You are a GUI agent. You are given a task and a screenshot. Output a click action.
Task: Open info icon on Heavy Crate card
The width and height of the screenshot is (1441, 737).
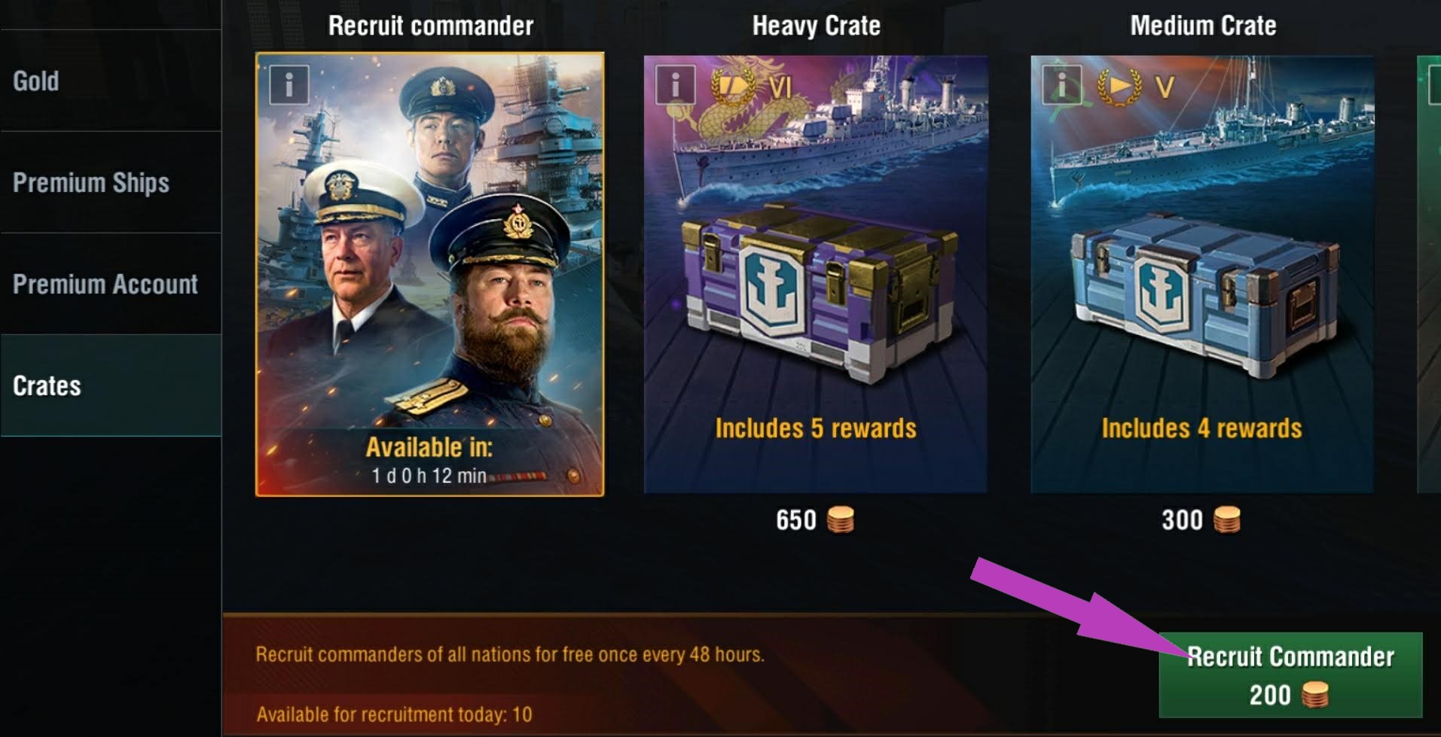pyautogui.click(x=676, y=84)
